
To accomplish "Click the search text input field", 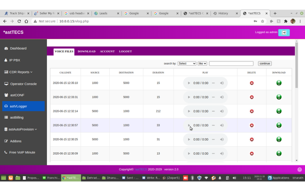I will coord(231,63).
